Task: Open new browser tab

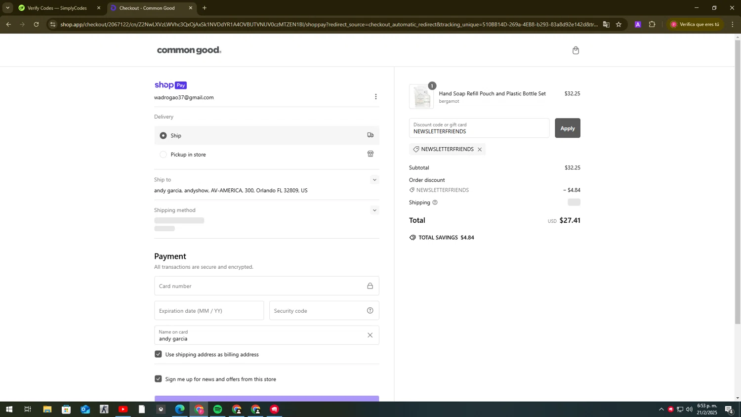Action: click(205, 8)
